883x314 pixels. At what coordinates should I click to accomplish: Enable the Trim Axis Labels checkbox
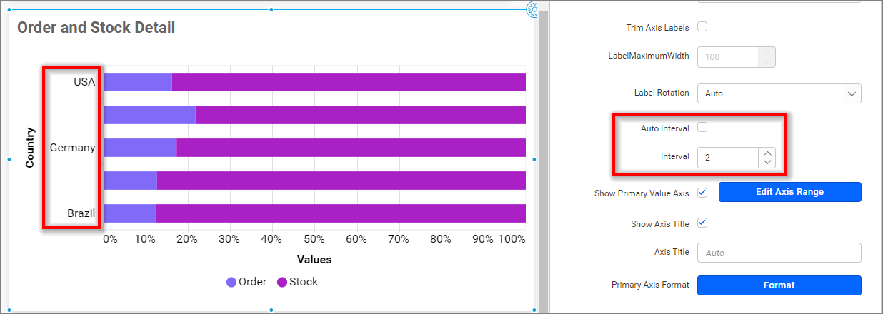[x=702, y=27]
